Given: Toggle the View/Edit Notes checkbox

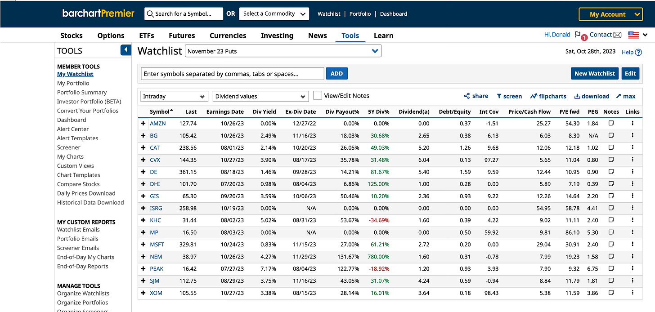Looking at the screenshot, I should pos(318,95).
